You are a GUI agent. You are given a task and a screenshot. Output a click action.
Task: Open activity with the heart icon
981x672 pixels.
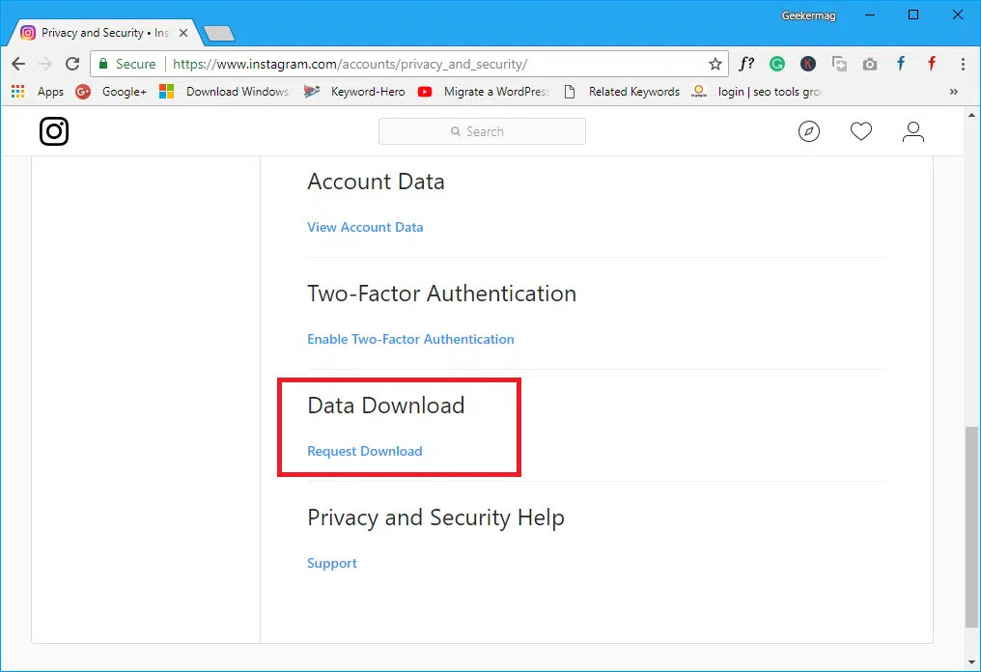point(861,130)
